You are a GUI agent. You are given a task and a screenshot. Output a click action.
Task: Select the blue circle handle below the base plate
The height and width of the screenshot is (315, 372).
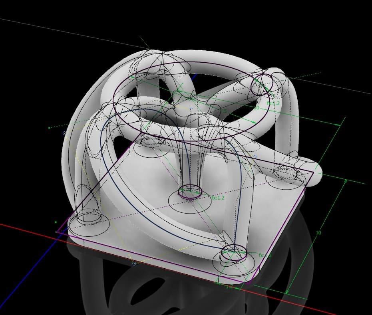(x=134, y=263)
